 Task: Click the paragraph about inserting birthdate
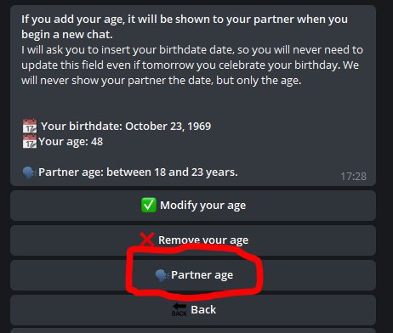click(x=192, y=65)
